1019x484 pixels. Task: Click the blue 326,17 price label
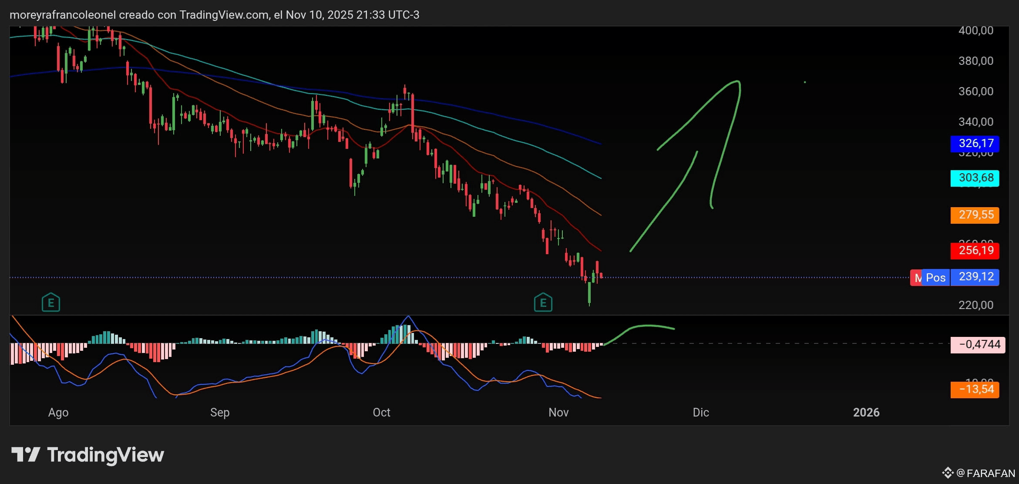point(975,143)
